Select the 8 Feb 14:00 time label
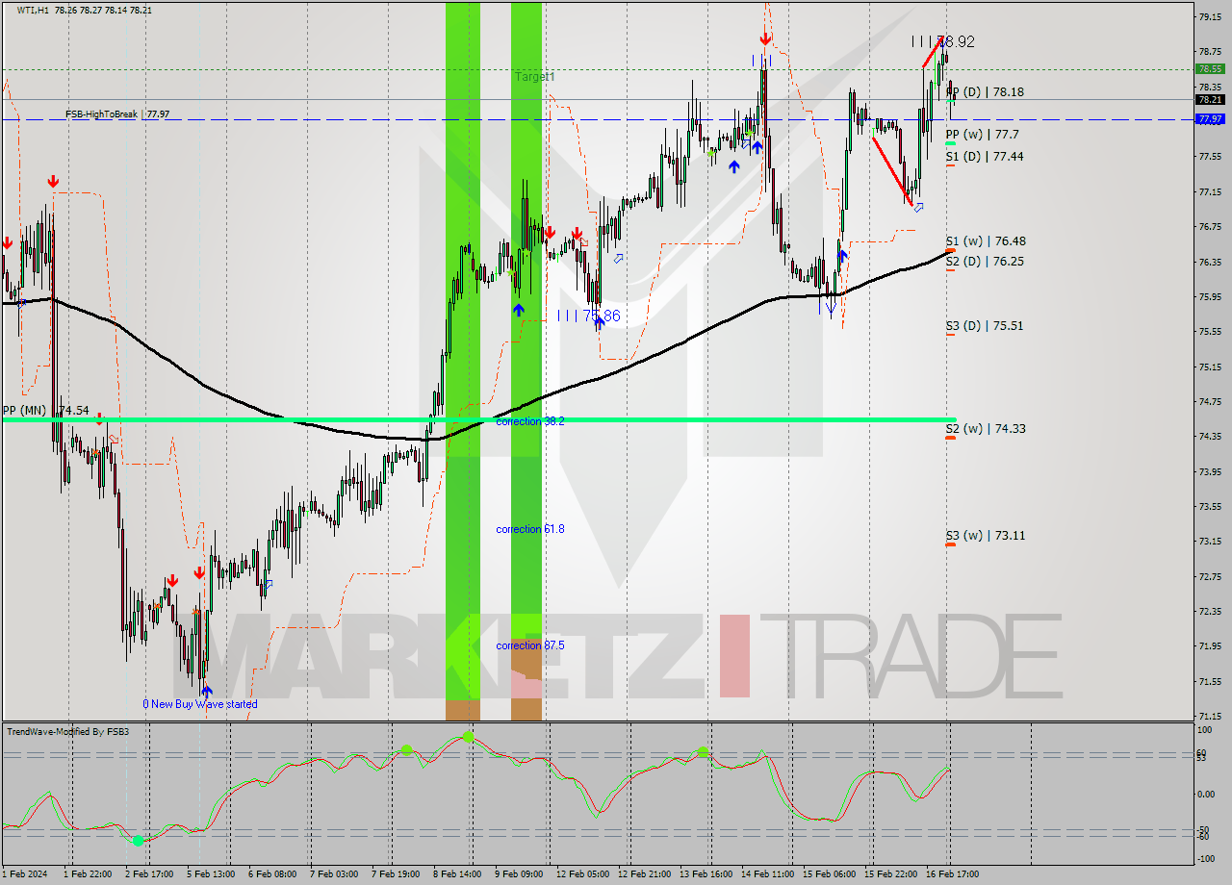 coord(458,874)
